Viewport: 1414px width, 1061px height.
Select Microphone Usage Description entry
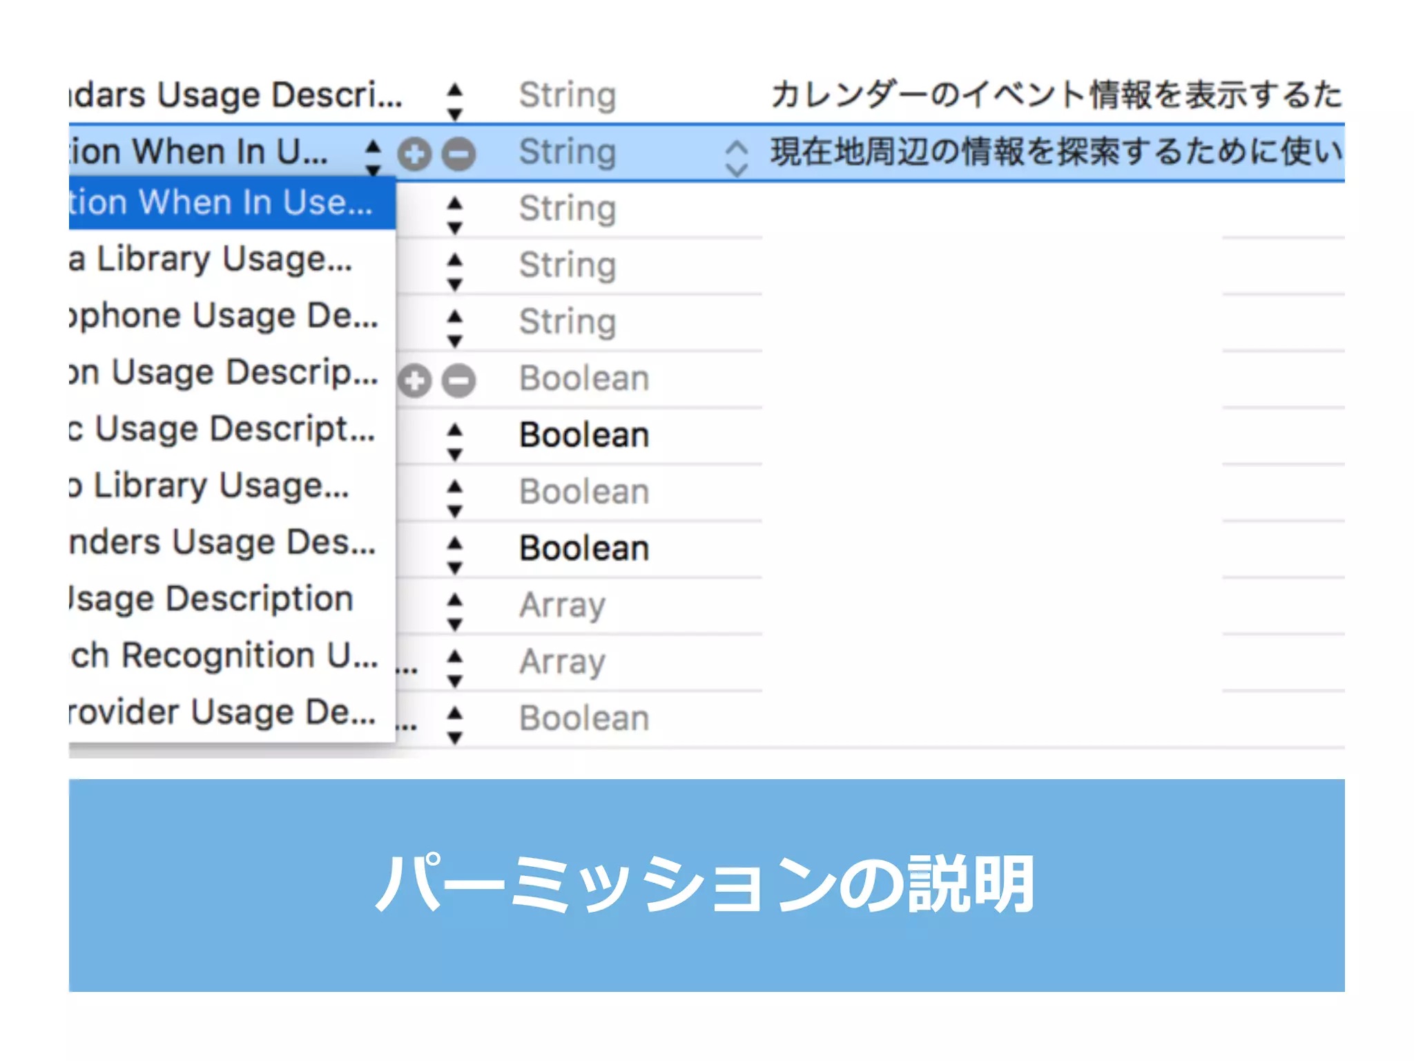pyautogui.click(x=224, y=316)
